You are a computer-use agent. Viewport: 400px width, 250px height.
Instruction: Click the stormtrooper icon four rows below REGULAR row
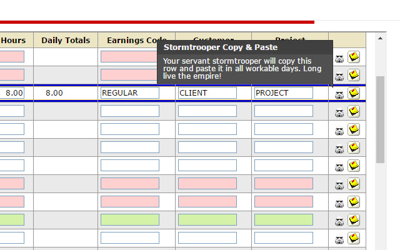[339, 167]
